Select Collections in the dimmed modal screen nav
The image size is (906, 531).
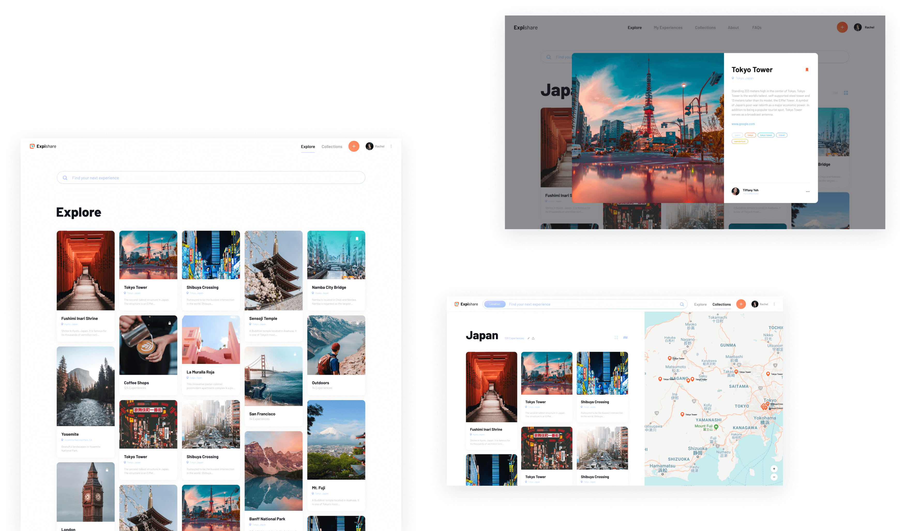point(705,28)
